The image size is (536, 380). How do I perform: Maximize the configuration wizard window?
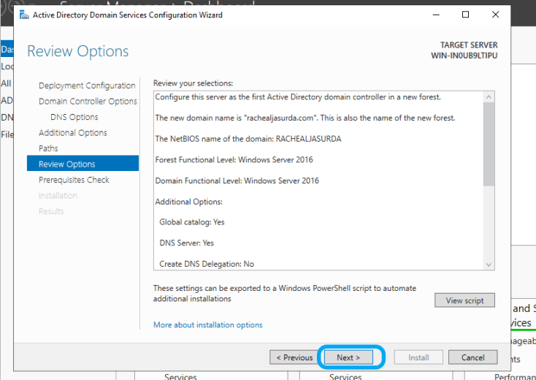click(x=465, y=15)
